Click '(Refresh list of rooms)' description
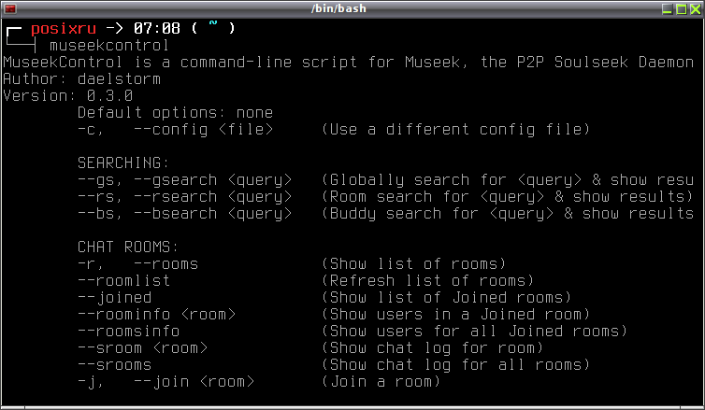Image resolution: width=705 pixels, height=410 pixels. [427, 281]
